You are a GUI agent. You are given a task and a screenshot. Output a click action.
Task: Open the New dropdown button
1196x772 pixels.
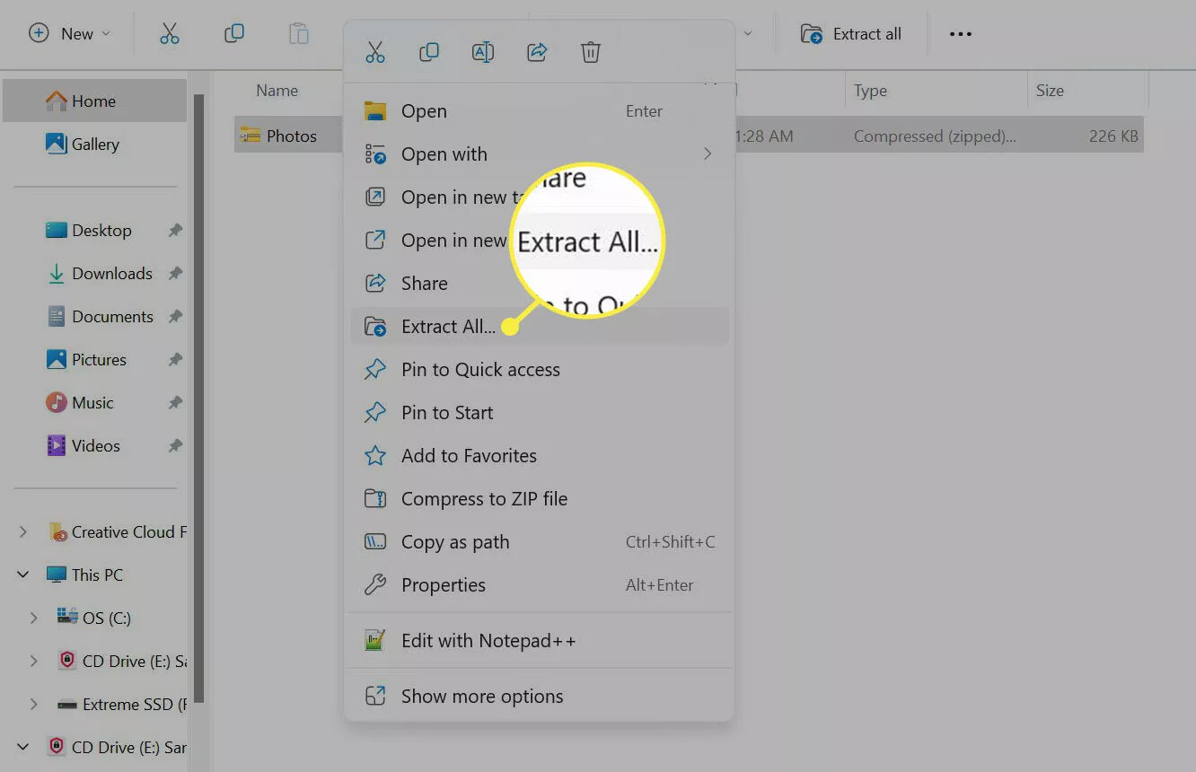click(70, 34)
